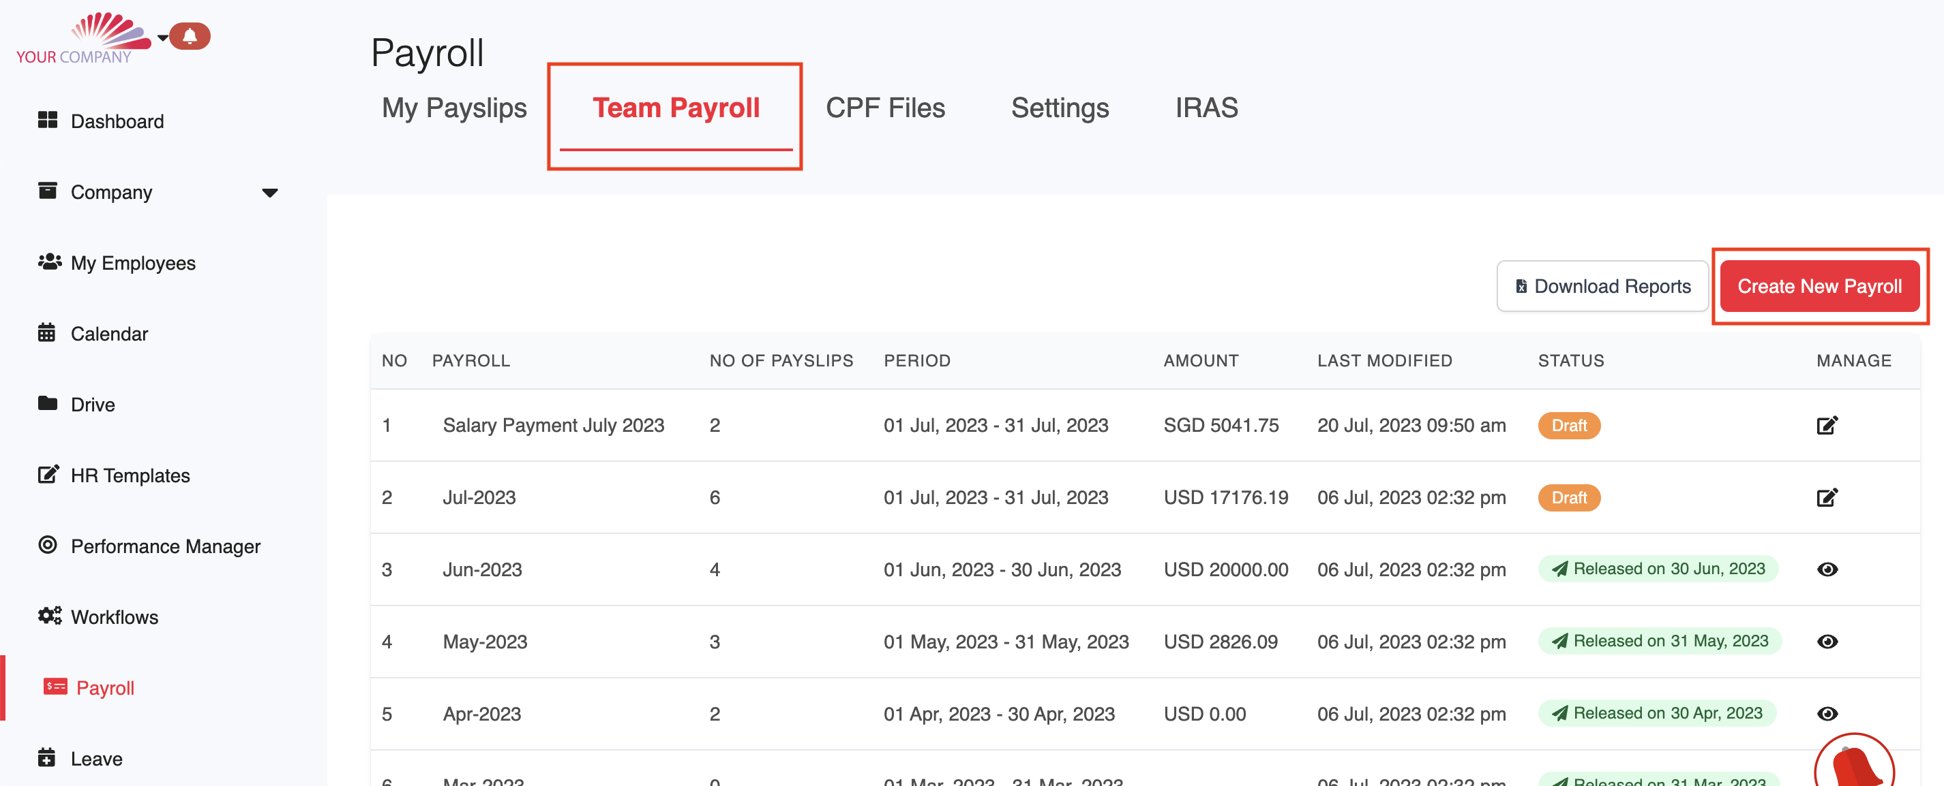Open Dashboard from the sidebar

tap(116, 121)
